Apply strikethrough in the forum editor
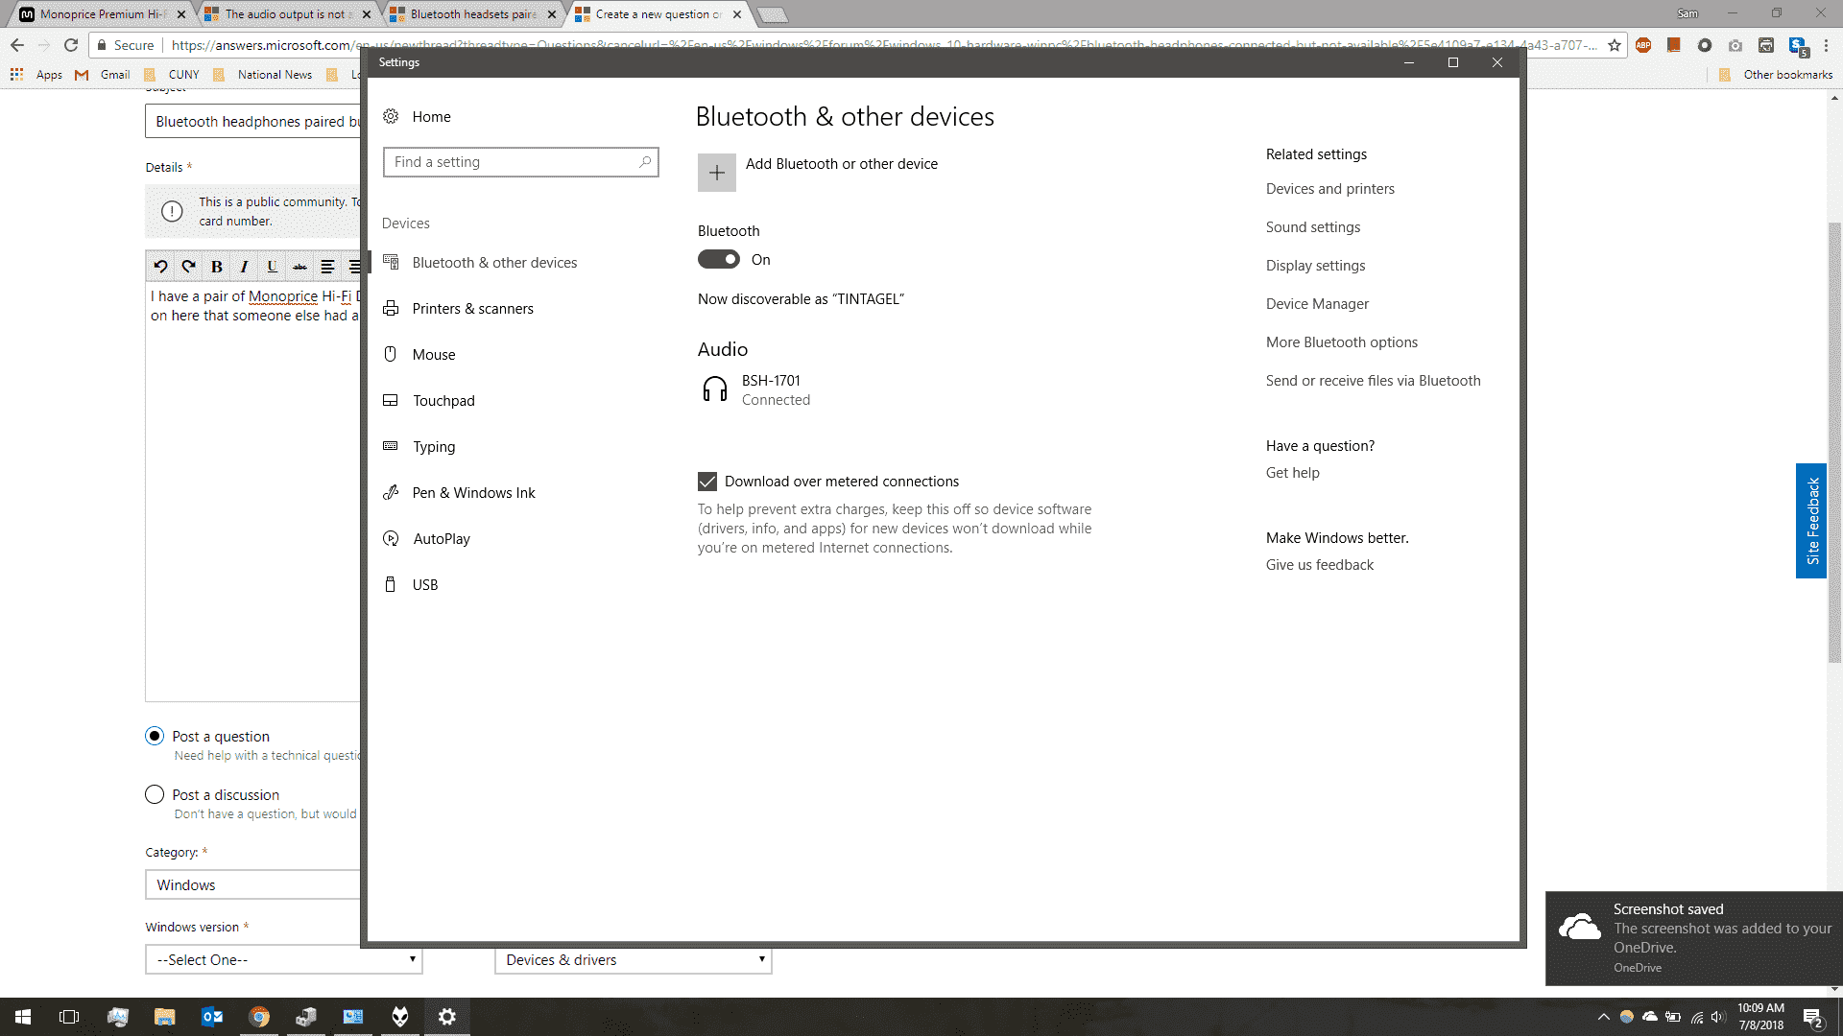 (x=299, y=267)
